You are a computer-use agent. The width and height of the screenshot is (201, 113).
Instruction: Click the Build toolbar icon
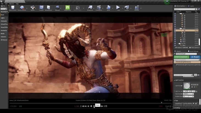(x=108, y=8)
